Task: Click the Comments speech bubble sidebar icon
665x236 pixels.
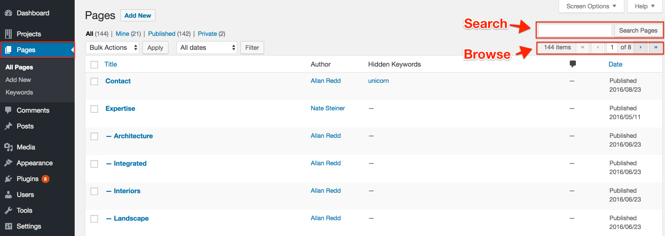Action: click(x=8, y=110)
